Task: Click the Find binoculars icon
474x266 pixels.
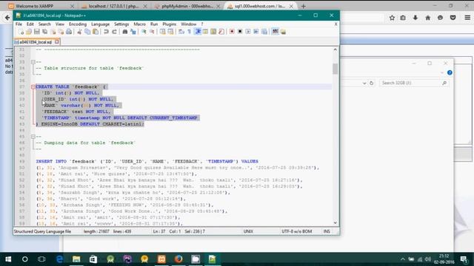Action: pyautogui.click(x=125, y=32)
